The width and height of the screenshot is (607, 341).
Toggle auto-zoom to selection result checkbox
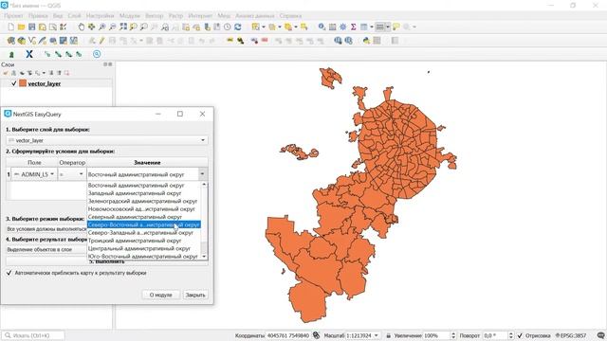9,273
